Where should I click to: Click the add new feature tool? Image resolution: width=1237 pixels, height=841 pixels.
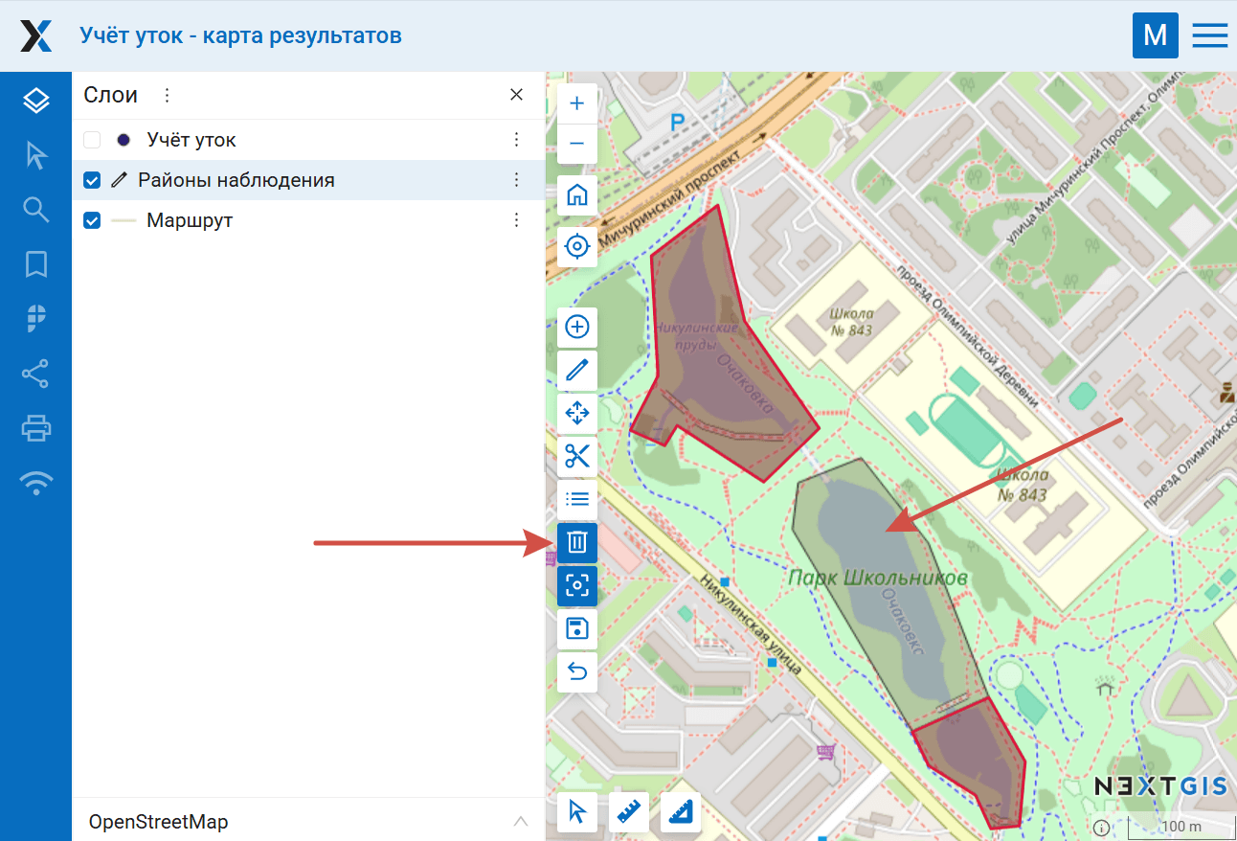click(577, 328)
